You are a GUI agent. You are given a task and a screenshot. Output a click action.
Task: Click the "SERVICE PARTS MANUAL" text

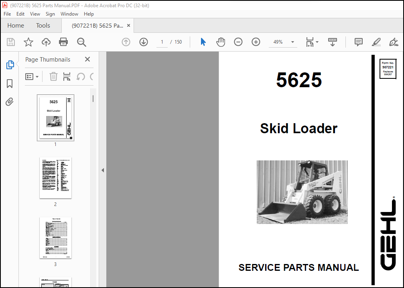click(298, 268)
